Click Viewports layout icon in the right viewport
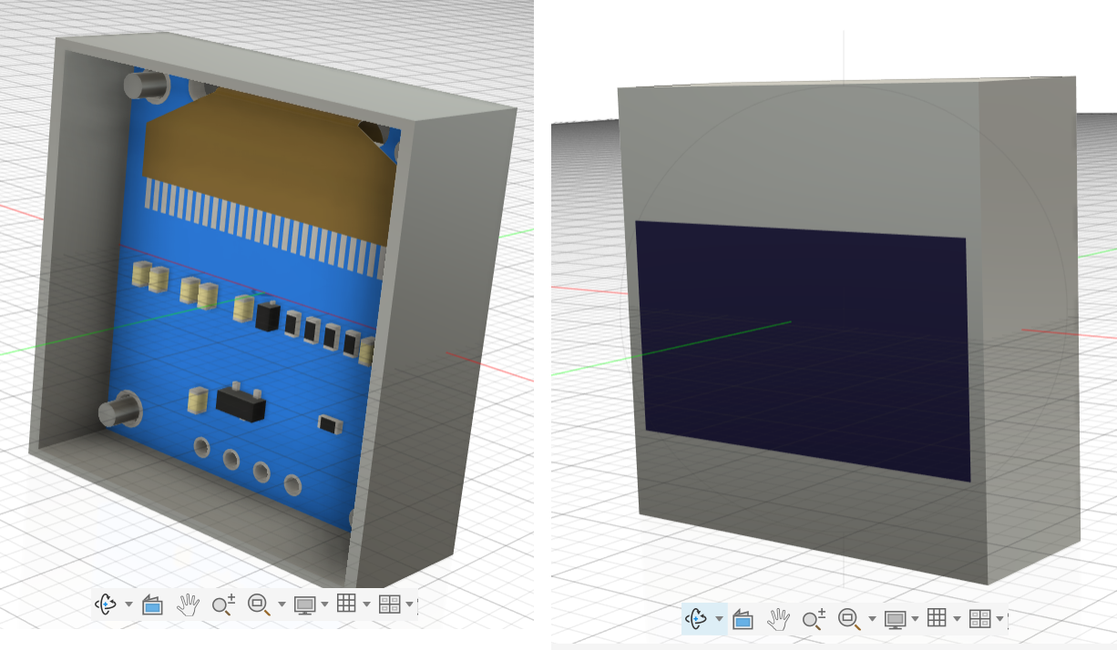The height and width of the screenshot is (650, 1117). point(979,620)
